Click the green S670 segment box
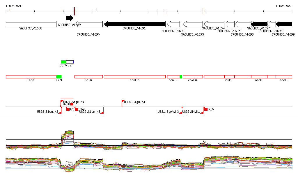 [63, 62]
